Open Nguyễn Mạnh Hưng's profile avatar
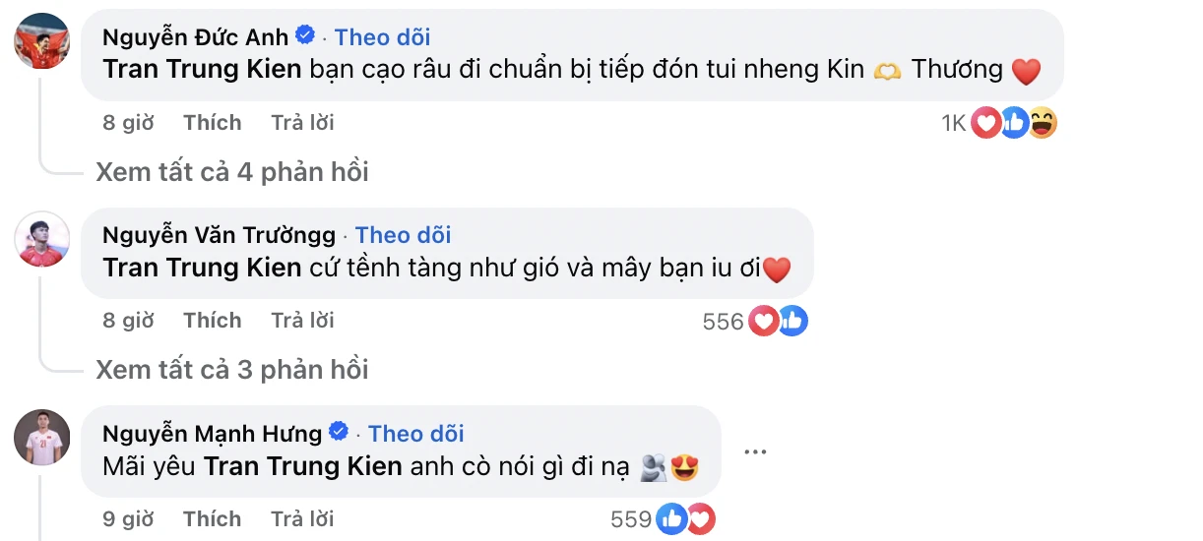 point(41,438)
